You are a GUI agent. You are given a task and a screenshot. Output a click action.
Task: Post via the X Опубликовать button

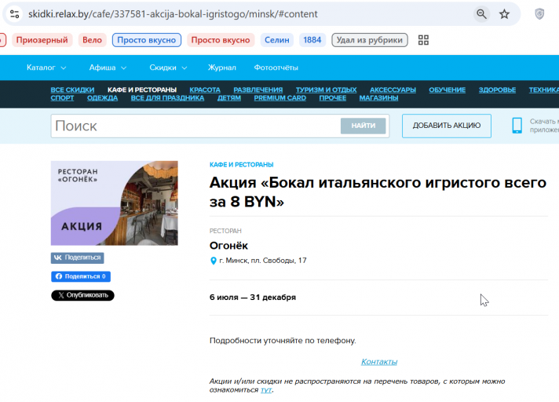[82, 295]
